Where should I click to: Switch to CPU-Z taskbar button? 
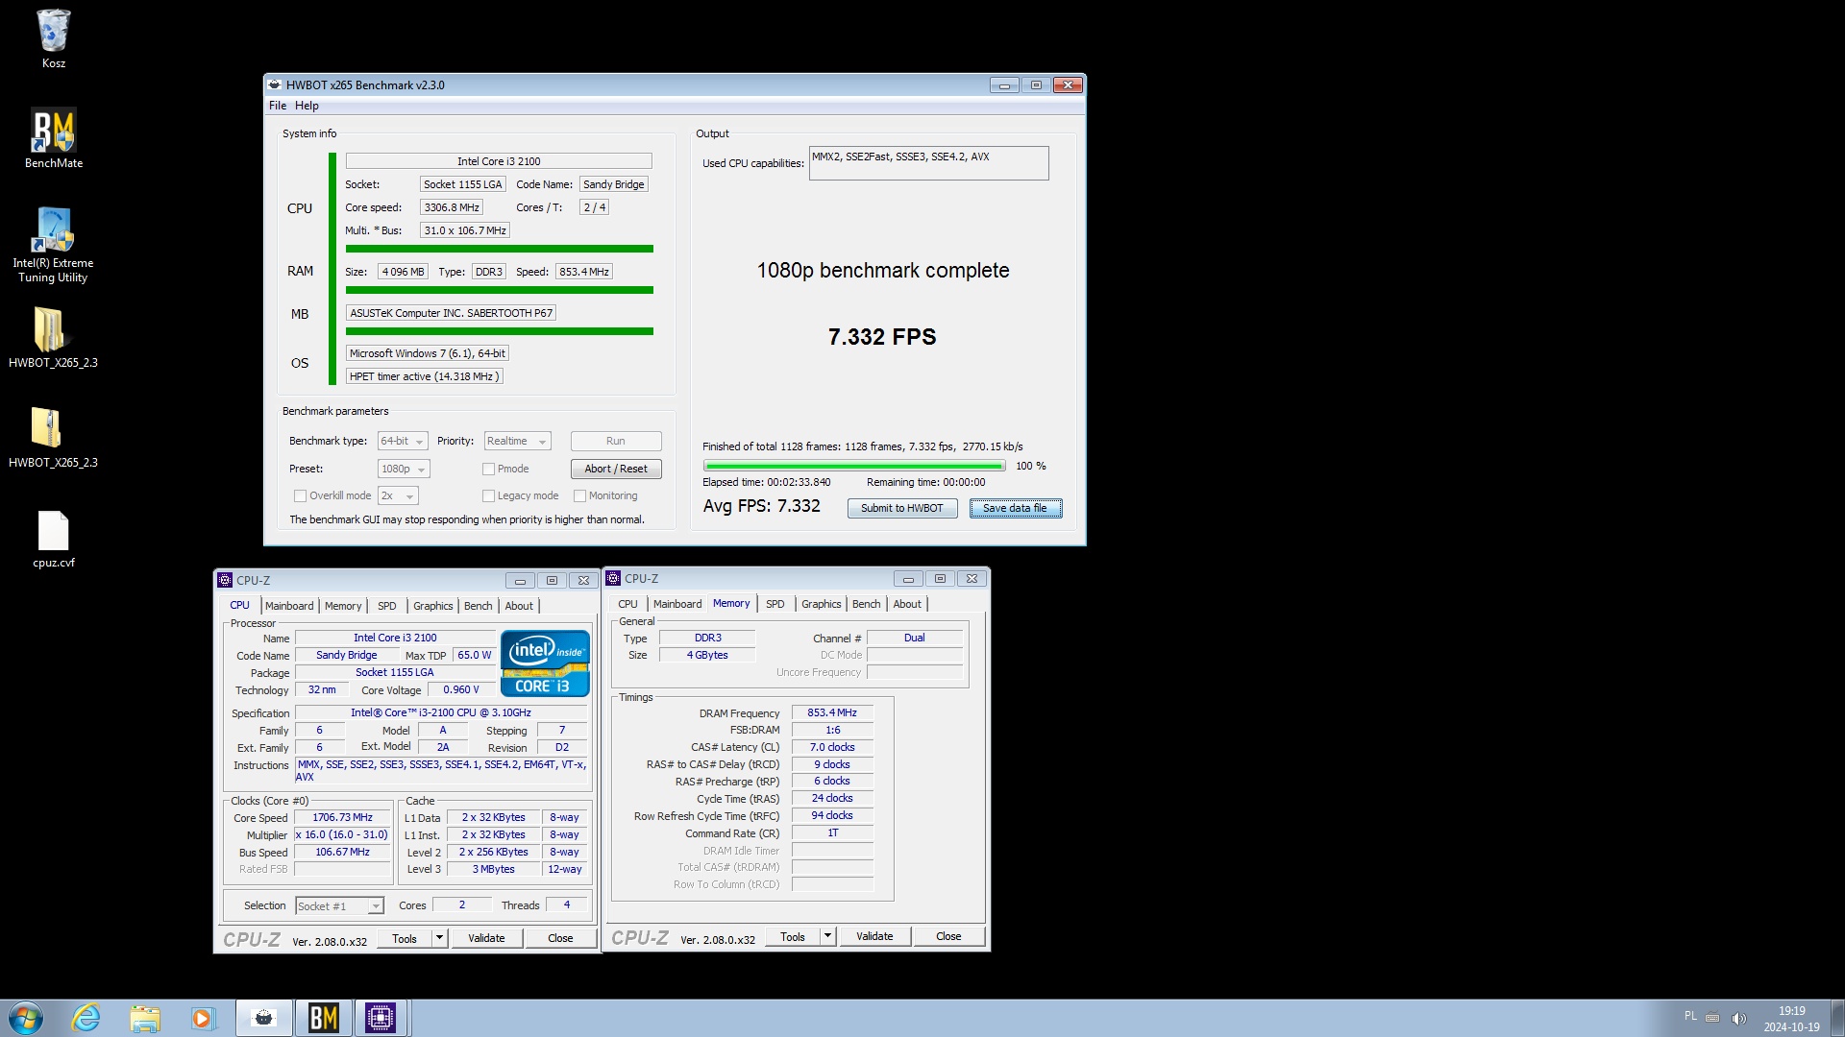click(381, 1018)
